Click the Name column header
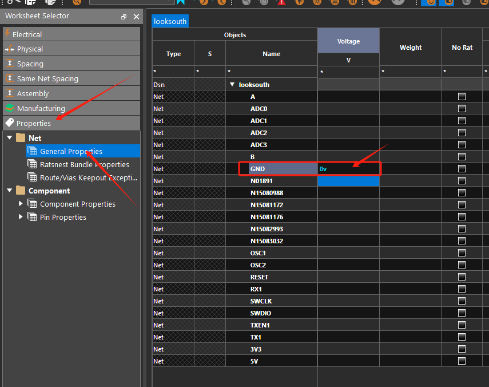 pos(271,53)
